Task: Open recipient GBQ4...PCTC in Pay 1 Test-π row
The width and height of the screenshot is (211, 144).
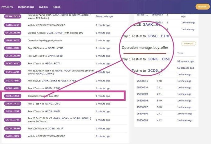Action: 53,63
